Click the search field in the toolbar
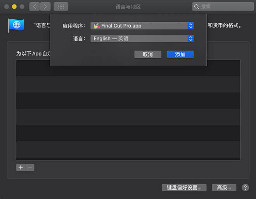 point(223,7)
